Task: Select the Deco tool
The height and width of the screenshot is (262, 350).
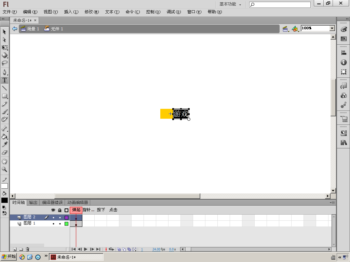Action: [4, 119]
